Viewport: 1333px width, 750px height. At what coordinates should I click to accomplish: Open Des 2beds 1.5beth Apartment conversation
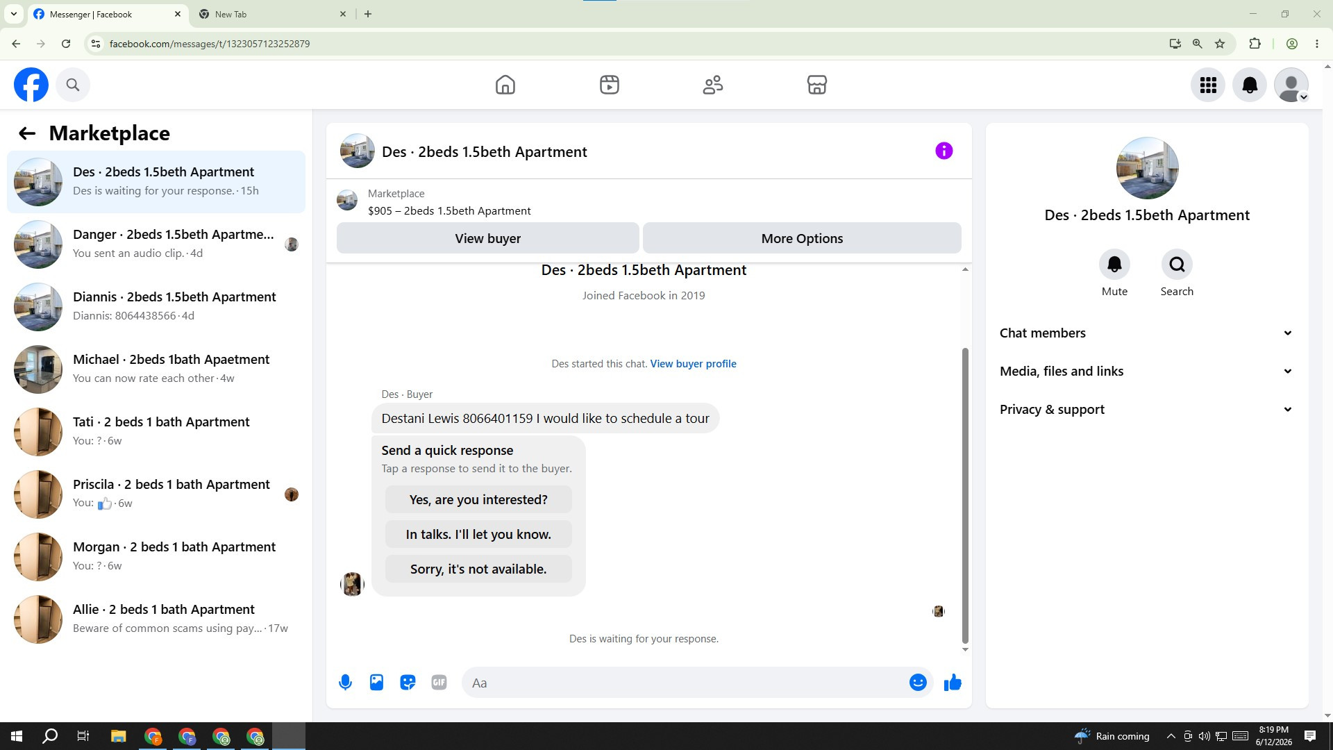click(x=156, y=182)
